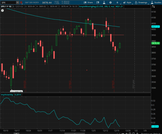Click the 3500 label on price axis
The height and width of the screenshot is (134, 162).
pyautogui.click(x=153, y=88)
